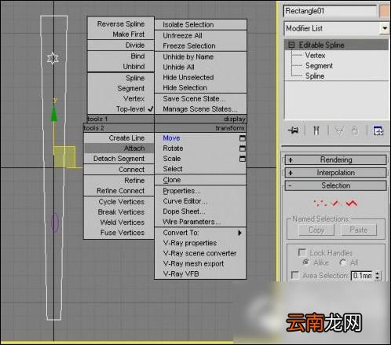Click the yellow XY plane gizmo handle

click(64, 156)
